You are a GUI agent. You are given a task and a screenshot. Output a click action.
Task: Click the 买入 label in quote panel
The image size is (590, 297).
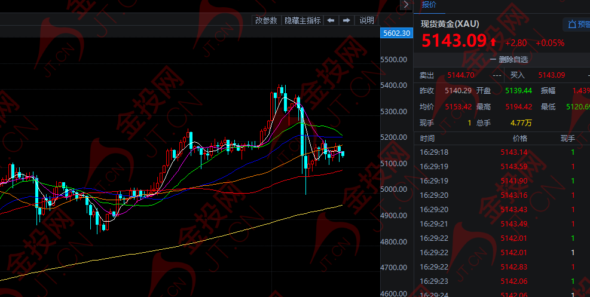tap(518, 75)
